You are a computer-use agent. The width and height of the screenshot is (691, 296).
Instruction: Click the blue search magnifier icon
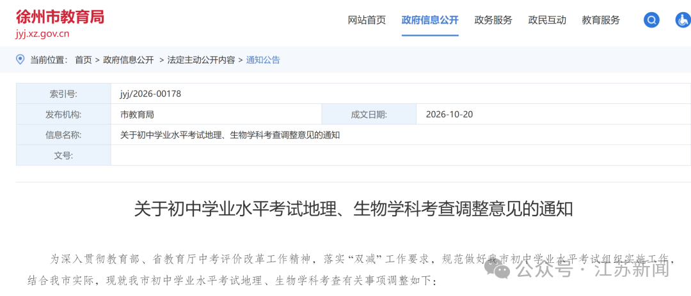click(651, 20)
